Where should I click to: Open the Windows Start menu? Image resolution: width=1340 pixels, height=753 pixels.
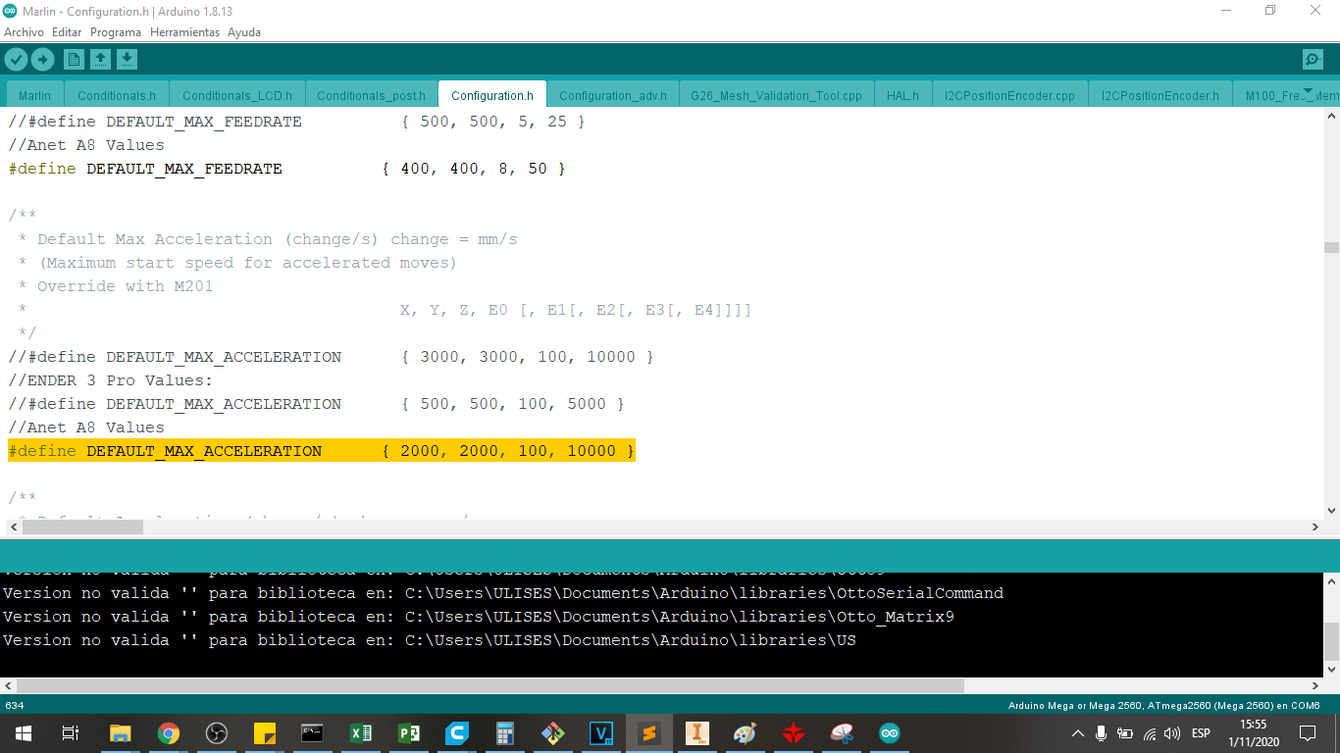click(23, 733)
